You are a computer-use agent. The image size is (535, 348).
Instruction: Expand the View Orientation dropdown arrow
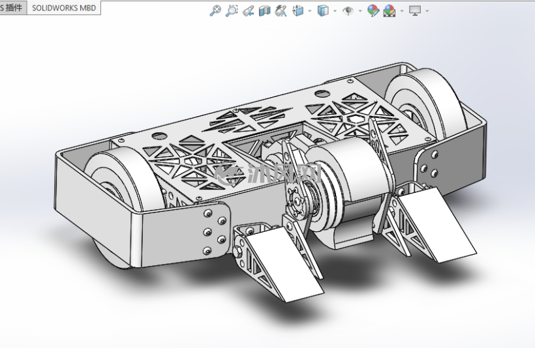tap(309, 11)
